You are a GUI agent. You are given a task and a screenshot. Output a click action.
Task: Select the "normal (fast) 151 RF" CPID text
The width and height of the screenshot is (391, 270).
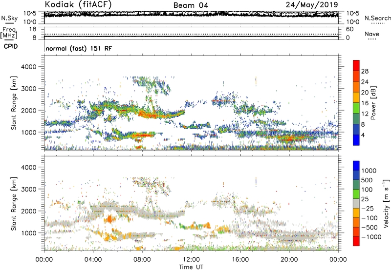(79, 48)
